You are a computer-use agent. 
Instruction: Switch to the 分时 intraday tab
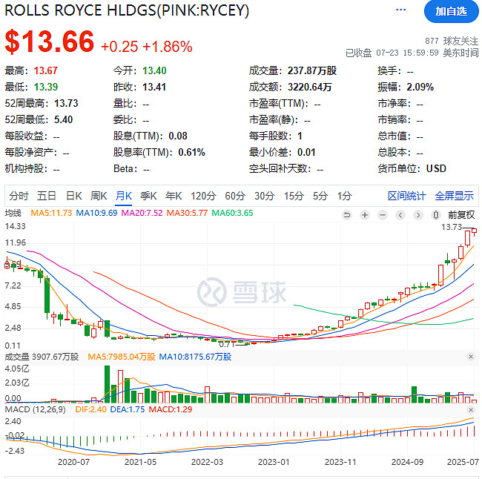pos(19,196)
